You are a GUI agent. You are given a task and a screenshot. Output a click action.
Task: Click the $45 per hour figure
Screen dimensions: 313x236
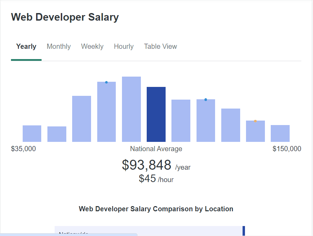(x=147, y=179)
